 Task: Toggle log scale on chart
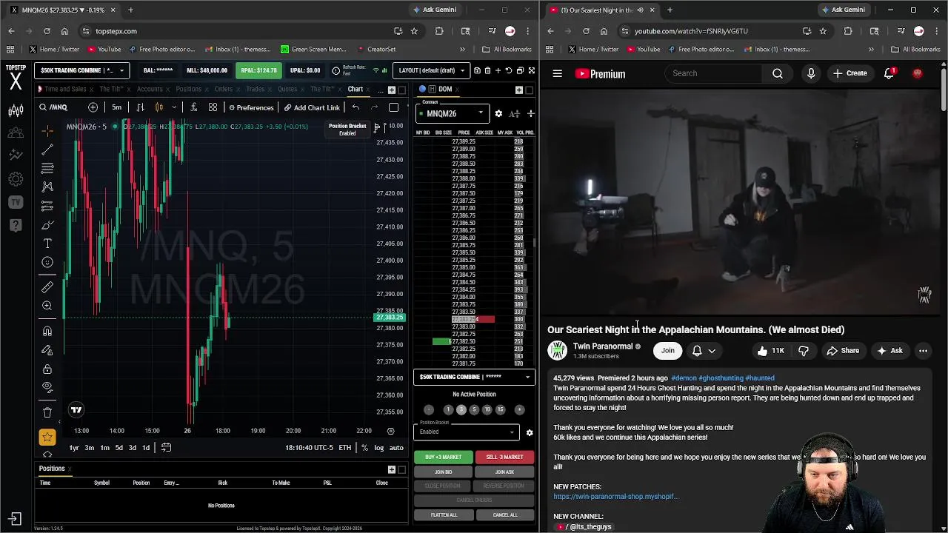[x=379, y=447]
